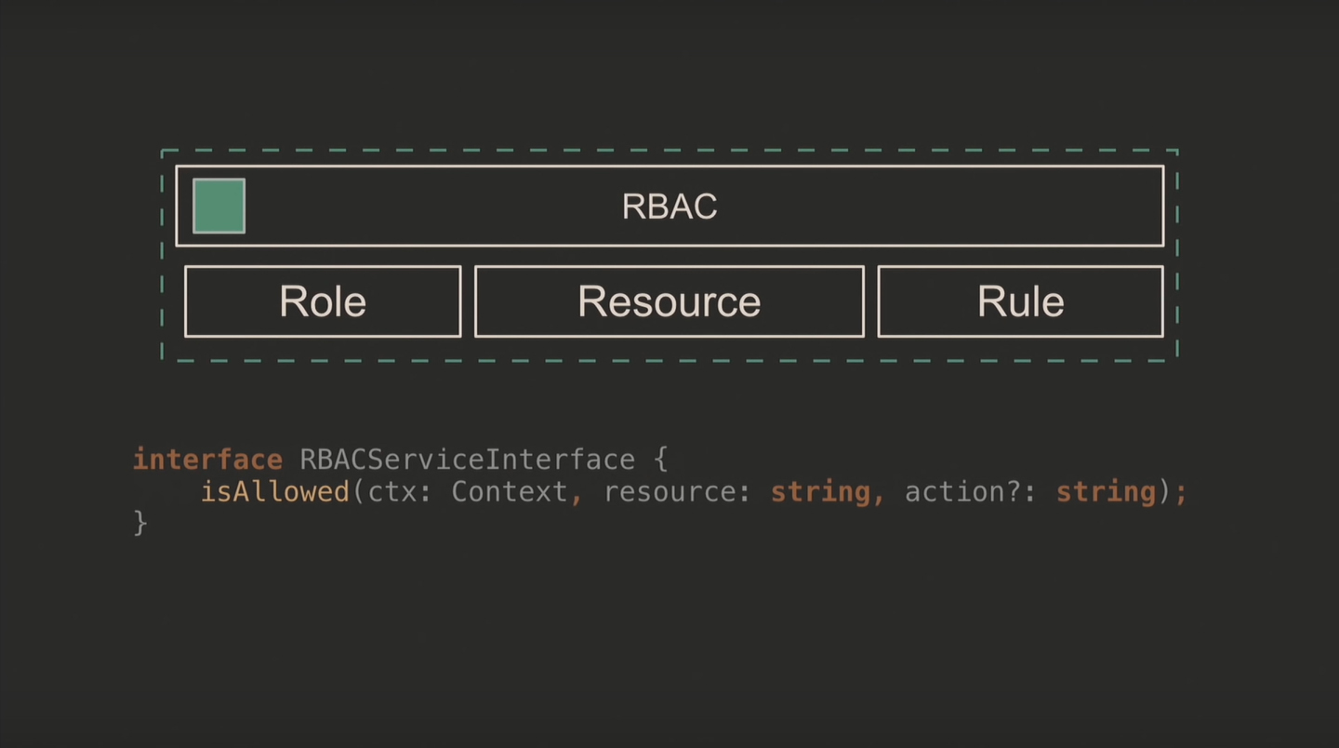Select the Rule box
1339x748 pixels.
1020,301
